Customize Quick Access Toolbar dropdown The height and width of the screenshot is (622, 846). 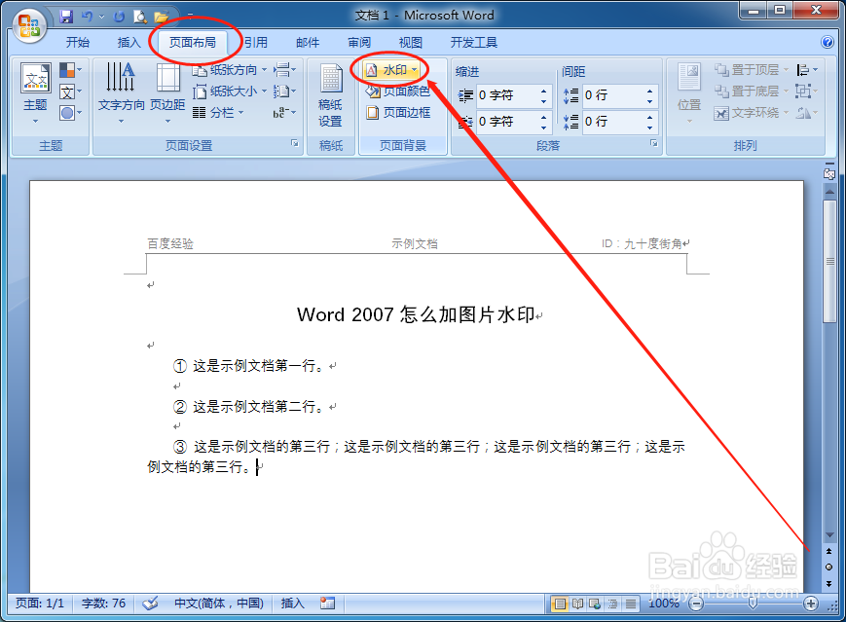pyautogui.click(x=190, y=17)
